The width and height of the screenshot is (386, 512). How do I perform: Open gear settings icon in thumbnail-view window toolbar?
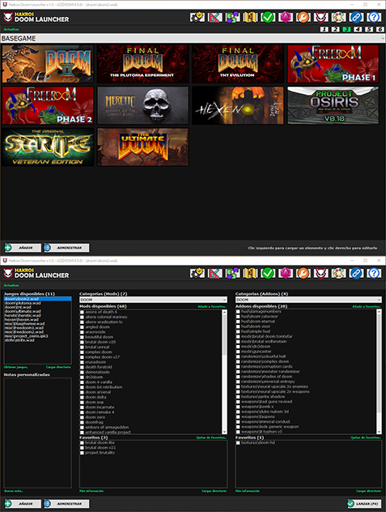[x=197, y=17]
